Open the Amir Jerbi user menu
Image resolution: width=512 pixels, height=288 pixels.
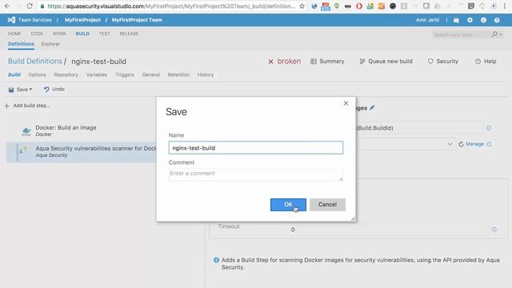coord(427,20)
